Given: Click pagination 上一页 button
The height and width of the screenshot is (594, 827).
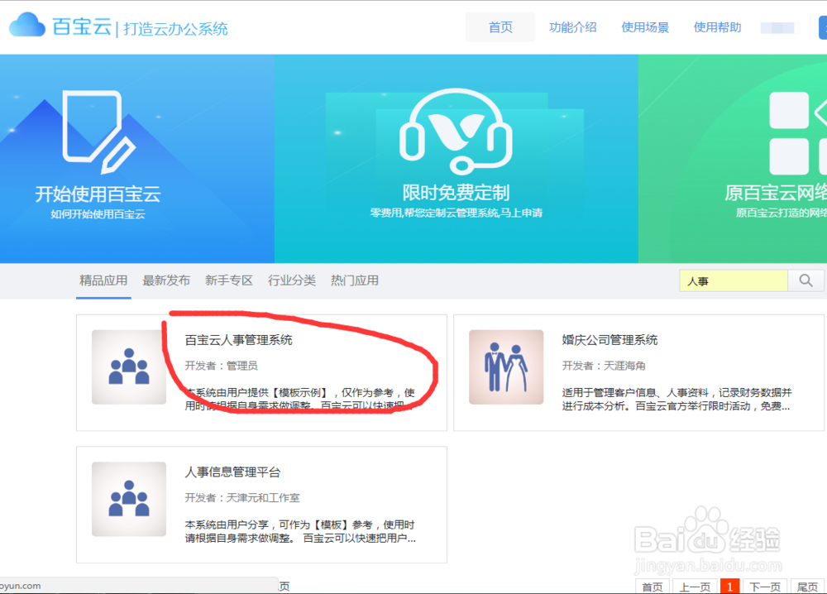Looking at the screenshot, I should click(694, 587).
